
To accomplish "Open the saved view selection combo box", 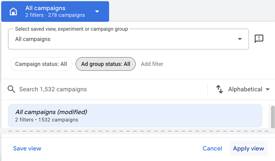I will point(128,39).
